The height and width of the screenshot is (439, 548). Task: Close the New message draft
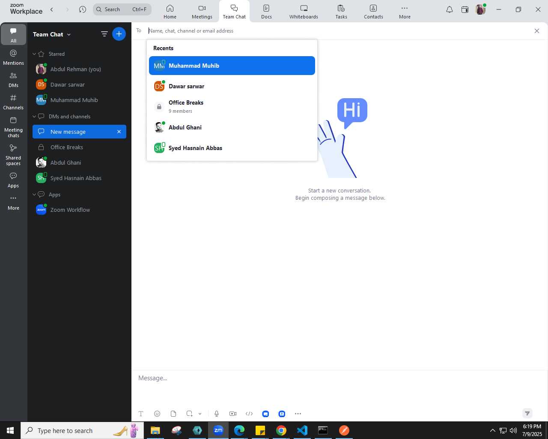119,132
